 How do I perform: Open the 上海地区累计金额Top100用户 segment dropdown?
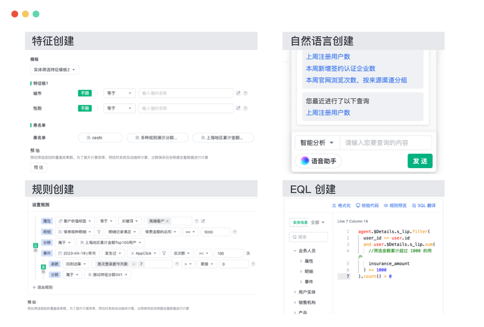111,243
